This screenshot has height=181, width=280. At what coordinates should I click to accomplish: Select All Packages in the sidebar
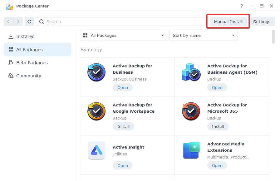(x=37, y=49)
